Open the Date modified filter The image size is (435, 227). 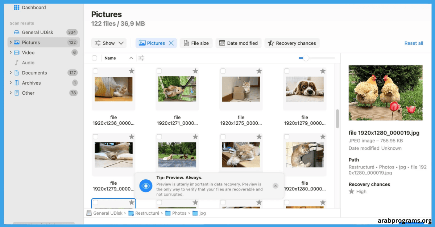pos(239,43)
